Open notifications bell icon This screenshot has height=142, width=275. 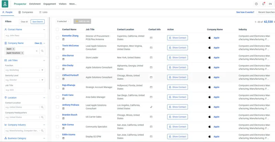[263, 4]
